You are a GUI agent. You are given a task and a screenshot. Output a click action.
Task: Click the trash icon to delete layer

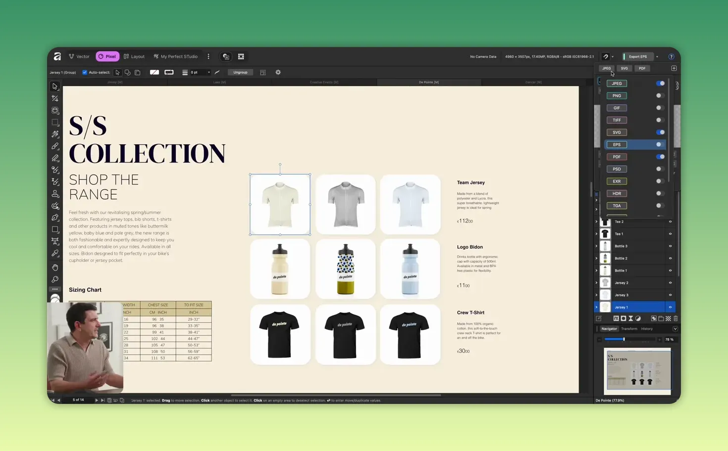point(676,319)
